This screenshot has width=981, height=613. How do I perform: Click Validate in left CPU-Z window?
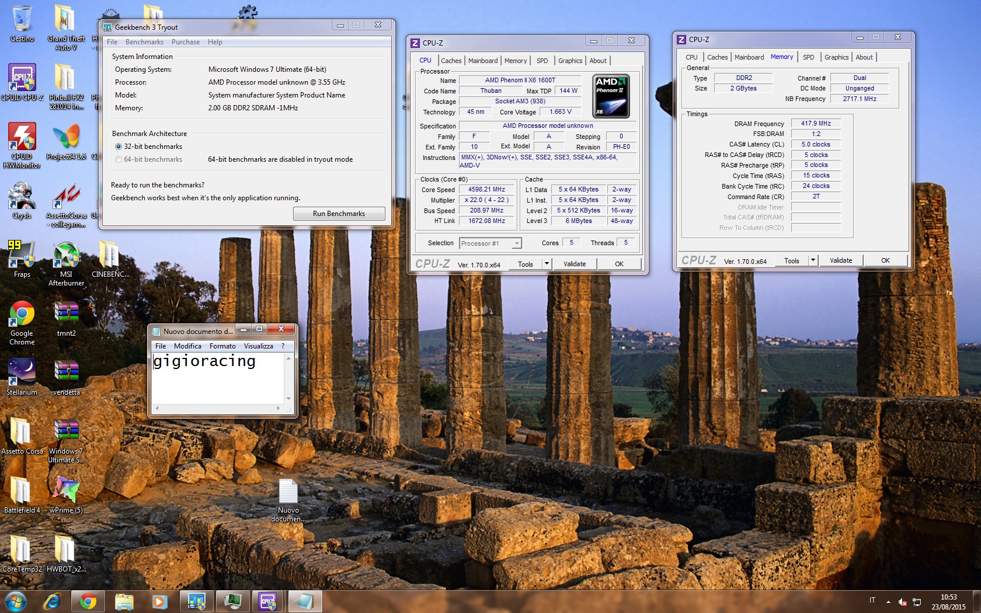[x=575, y=264]
